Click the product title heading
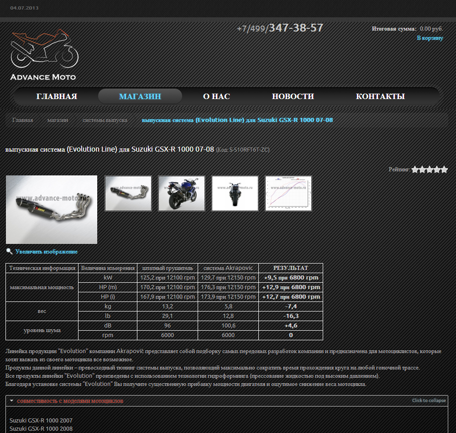The width and height of the screenshot is (456, 433). (110, 149)
